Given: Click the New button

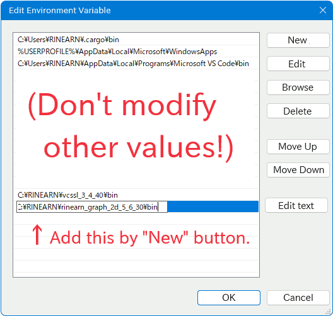Looking at the screenshot, I should coord(298,40).
